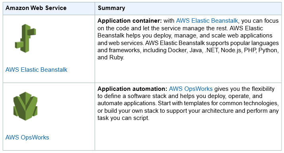
Task: Click the bold Application container label
Action: pos(130,21)
